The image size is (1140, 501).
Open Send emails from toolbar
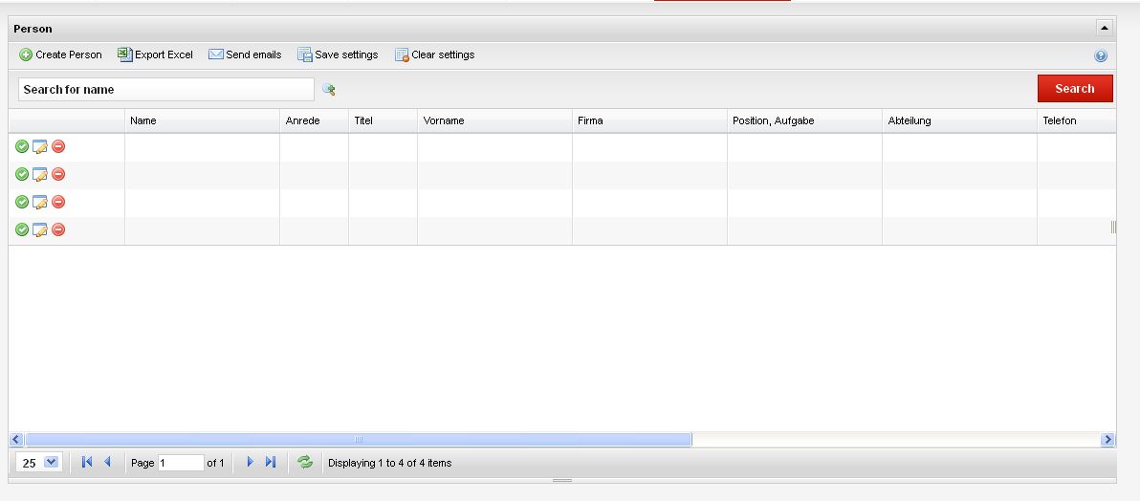click(245, 54)
